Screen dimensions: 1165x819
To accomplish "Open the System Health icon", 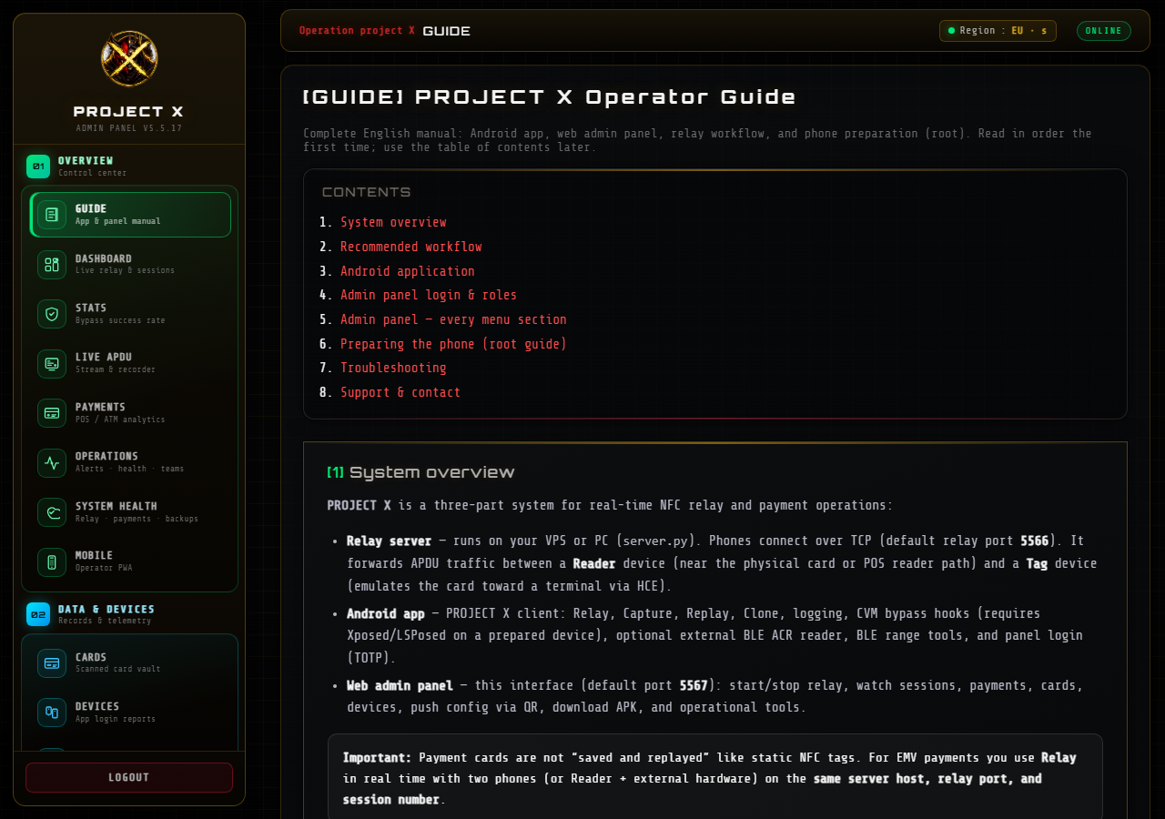I will pyautogui.click(x=52, y=512).
